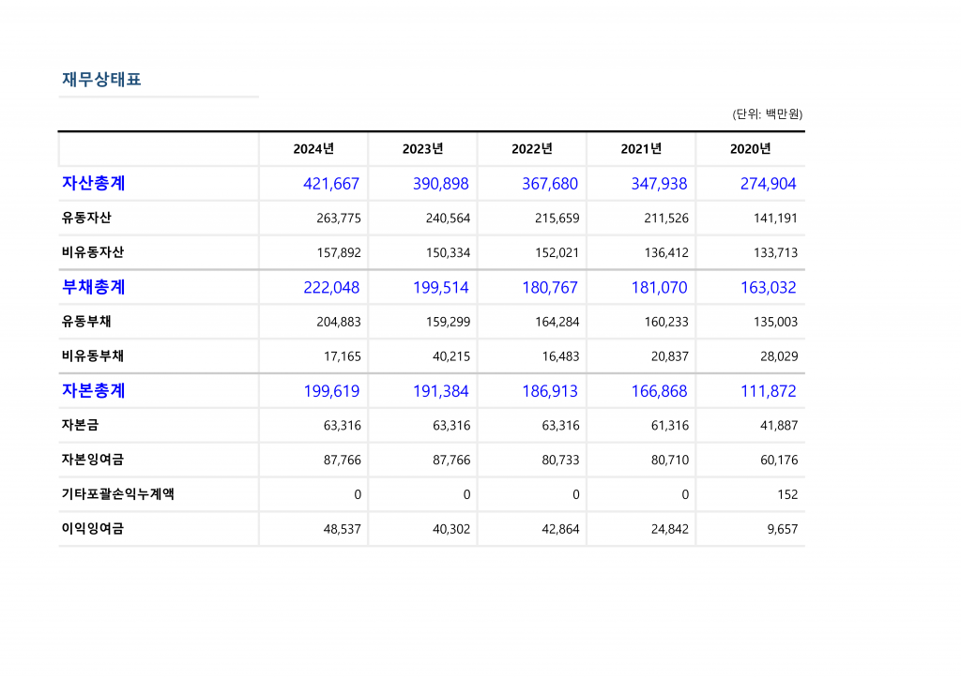Click the 자본총계 row label

pos(93,391)
